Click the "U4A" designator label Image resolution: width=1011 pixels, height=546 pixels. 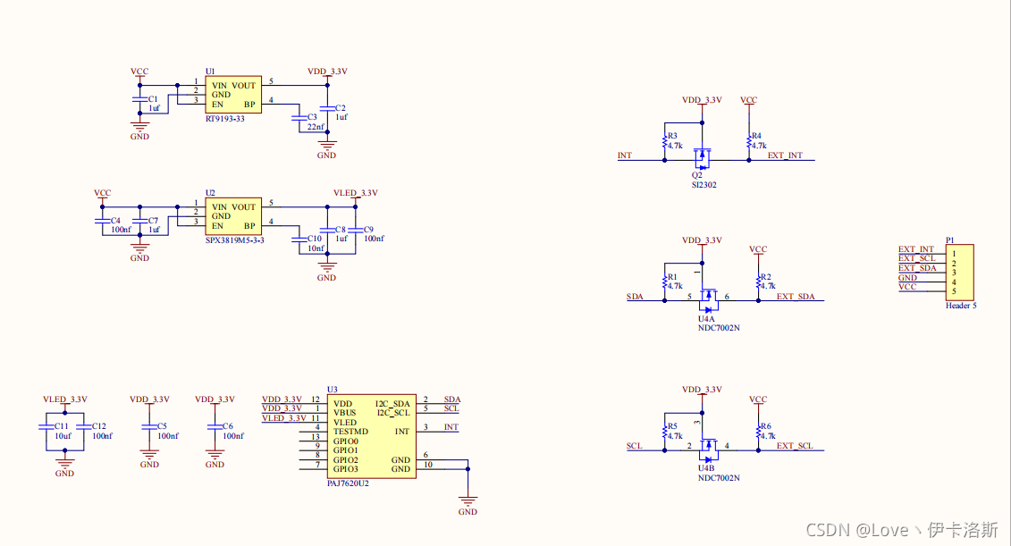click(707, 319)
